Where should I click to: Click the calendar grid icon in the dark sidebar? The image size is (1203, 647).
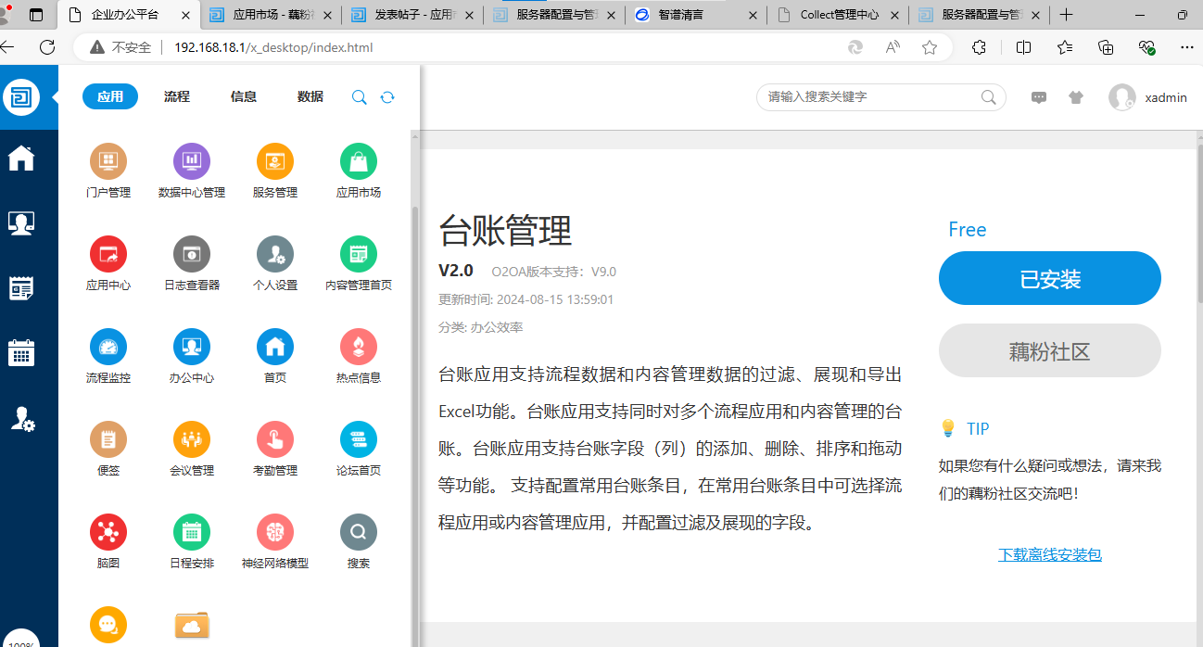[21, 353]
